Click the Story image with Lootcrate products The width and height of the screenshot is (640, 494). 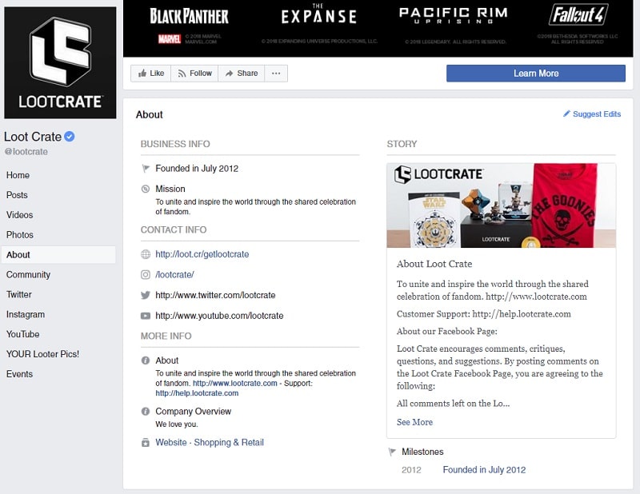[x=502, y=205]
